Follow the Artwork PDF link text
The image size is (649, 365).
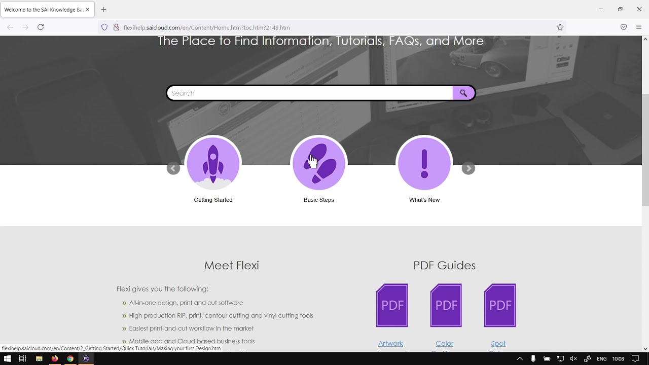tap(390, 343)
